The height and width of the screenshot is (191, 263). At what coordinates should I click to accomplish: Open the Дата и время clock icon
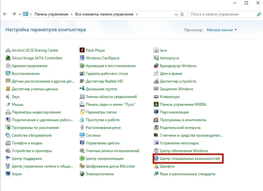point(156,74)
